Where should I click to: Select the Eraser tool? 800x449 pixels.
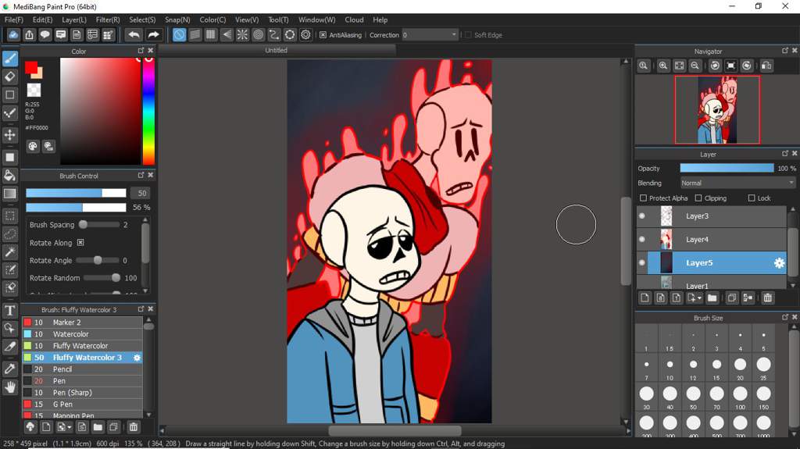point(9,77)
